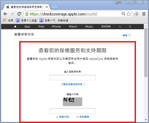The height and width of the screenshot is (123, 149).
Task: Open the 技术支持 nav item
Action: click(x=106, y=26)
